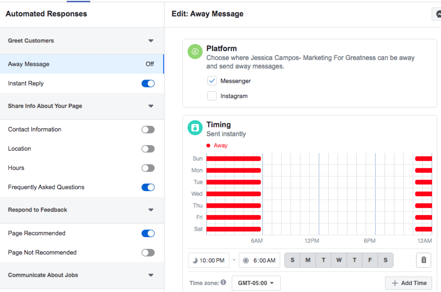Enable the Contact Information toggle

coord(148,130)
